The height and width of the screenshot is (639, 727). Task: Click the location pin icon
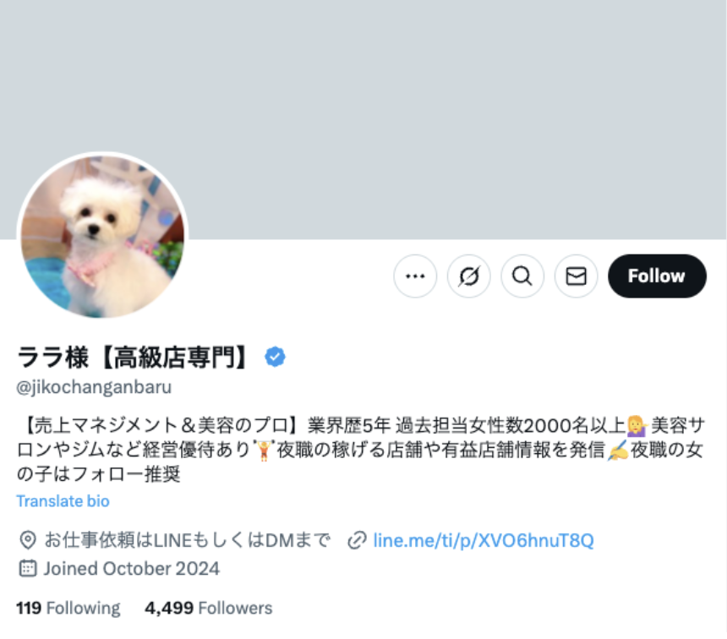point(28,540)
